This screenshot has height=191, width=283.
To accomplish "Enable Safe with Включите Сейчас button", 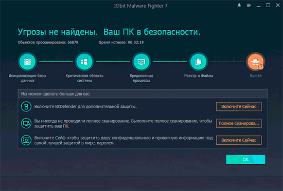I will pos(239,140).
